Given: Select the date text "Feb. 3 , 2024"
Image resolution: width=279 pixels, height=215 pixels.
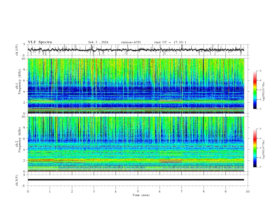Looking at the screenshot, I should [98, 42].
